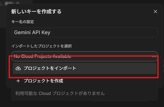Select the プロジェクトをインポート option
This screenshot has height=107, width=164.
(x=85, y=68)
